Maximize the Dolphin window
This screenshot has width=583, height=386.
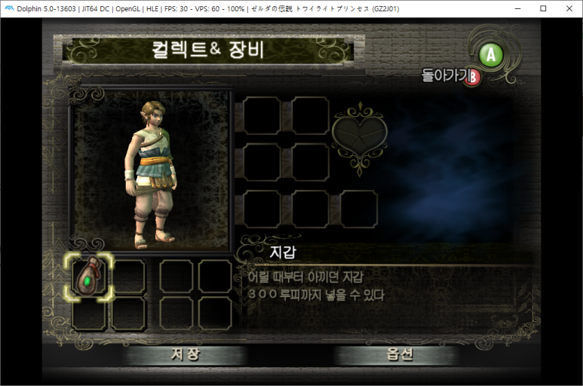(x=543, y=8)
